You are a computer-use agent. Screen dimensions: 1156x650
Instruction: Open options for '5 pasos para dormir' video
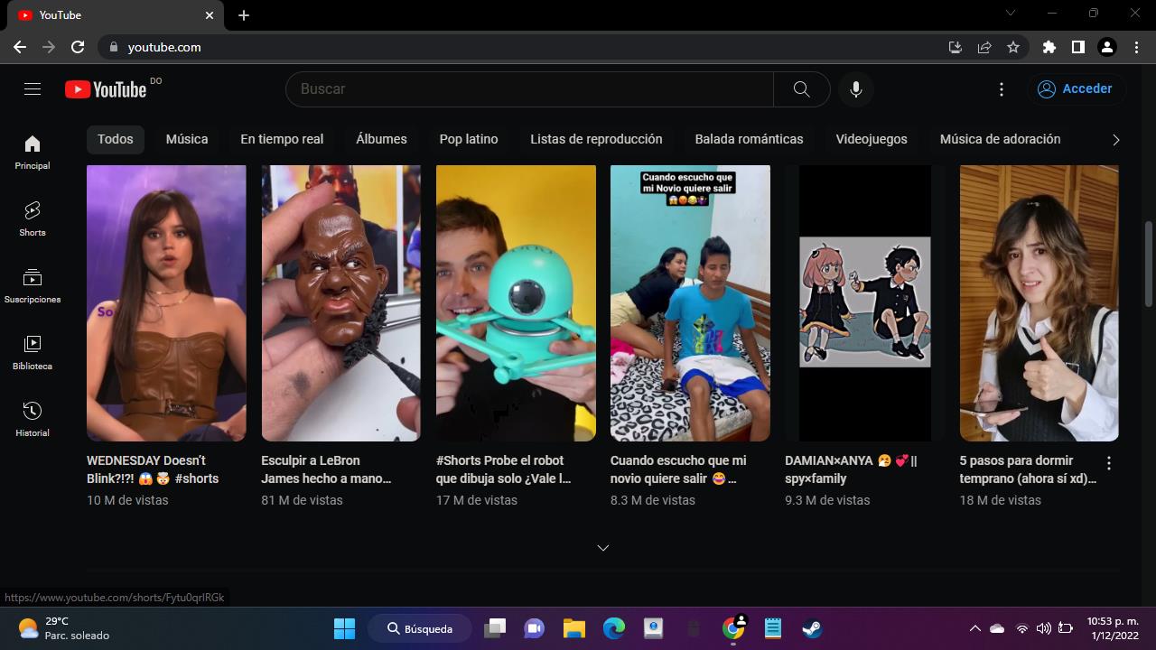[1108, 463]
